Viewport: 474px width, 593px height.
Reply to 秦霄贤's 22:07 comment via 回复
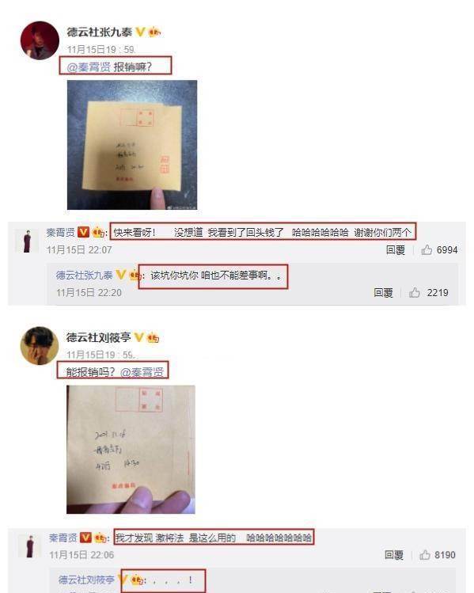click(x=396, y=249)
